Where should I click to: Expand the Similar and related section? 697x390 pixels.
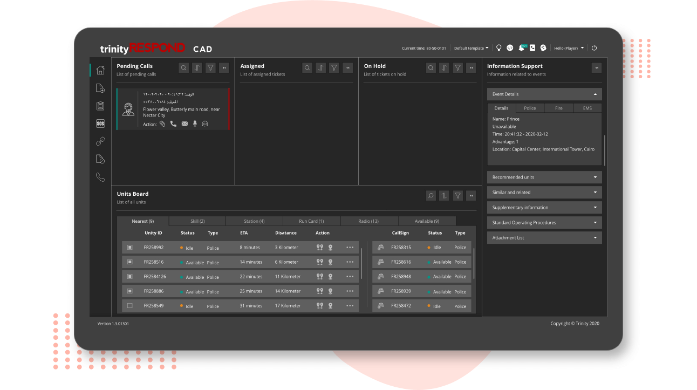pos(544,192)
